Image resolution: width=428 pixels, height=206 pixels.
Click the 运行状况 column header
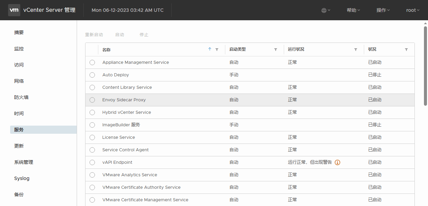tap(296, 49)
